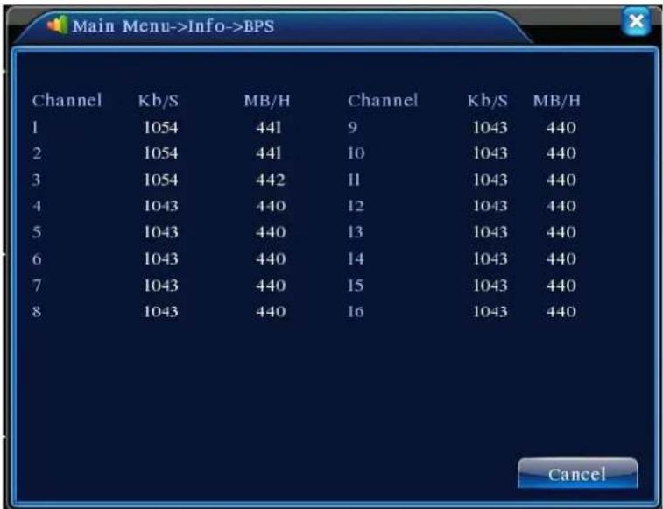Select channel 1 row number
The height and width of the screenshot is (509, 663).
tap(35, 127)
